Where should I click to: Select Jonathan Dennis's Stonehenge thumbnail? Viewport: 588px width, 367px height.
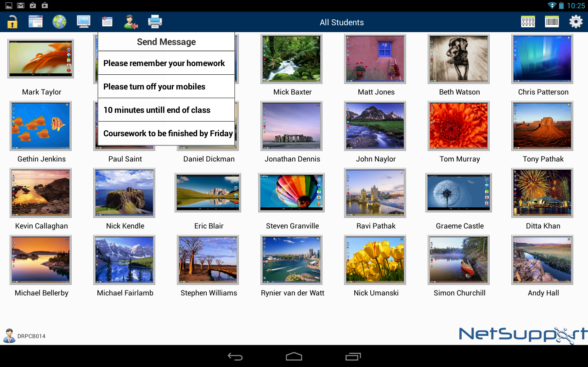click(292, 126)
